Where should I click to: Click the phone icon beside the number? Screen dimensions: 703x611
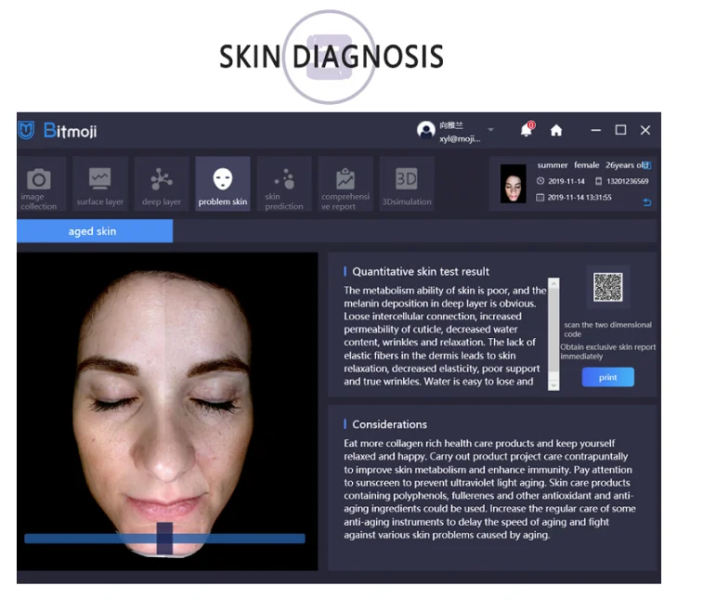[598, 182]
